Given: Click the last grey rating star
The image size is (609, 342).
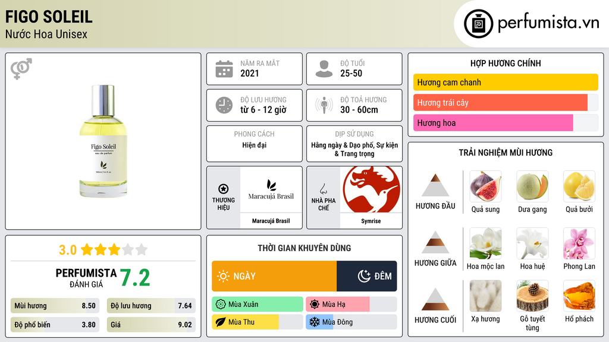Looking at the screenshot, I should tap(142, 249).
